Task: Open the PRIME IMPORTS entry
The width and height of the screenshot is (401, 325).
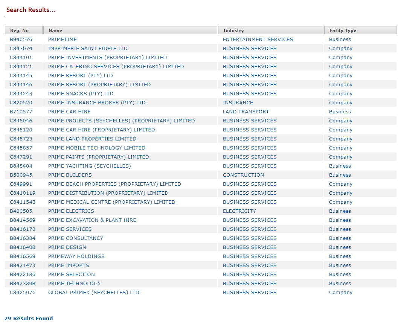Action: click(69, 265)
